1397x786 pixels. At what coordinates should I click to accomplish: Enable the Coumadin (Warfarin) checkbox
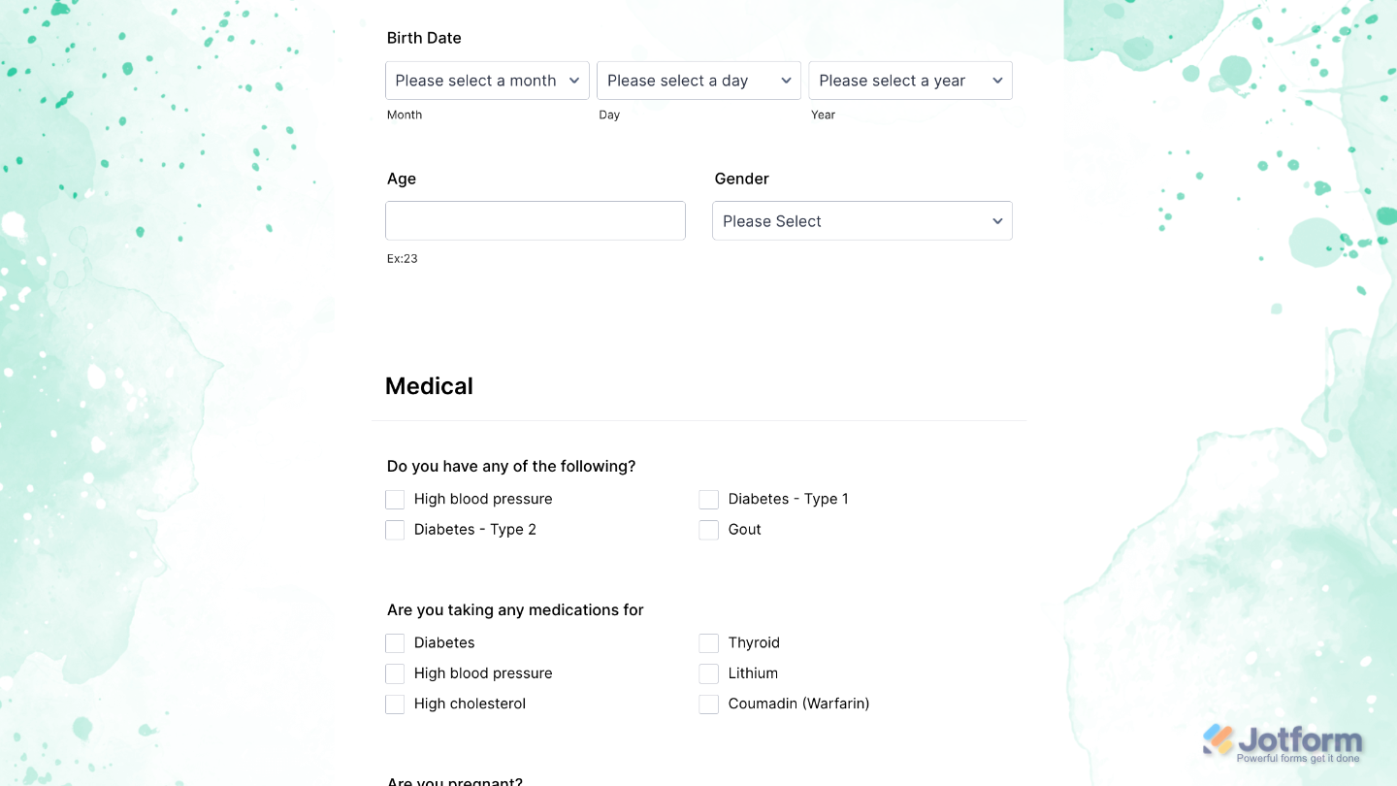708,704
